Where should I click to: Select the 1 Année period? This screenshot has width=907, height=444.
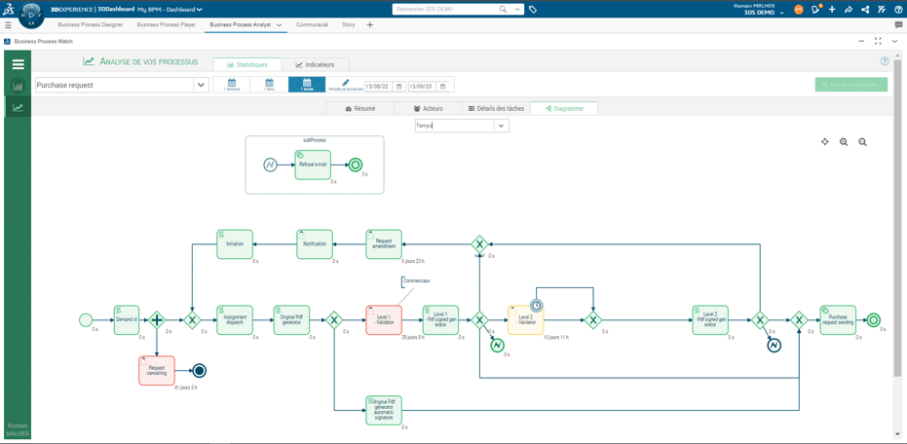pyautogui.click(x=307, y=85)
